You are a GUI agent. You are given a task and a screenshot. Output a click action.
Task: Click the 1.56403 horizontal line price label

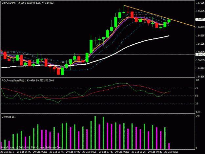click(x=200, y=55)
